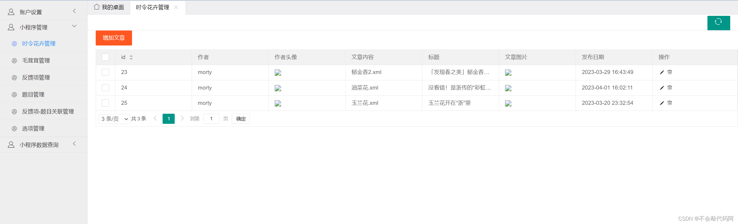Click the page jump number input field

pyautogui.click(x=211, y=119)
